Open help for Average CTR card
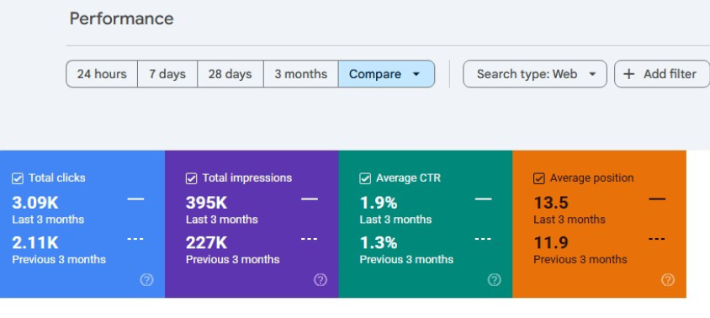This screenshot has width=710, height=318. [494, 280]
